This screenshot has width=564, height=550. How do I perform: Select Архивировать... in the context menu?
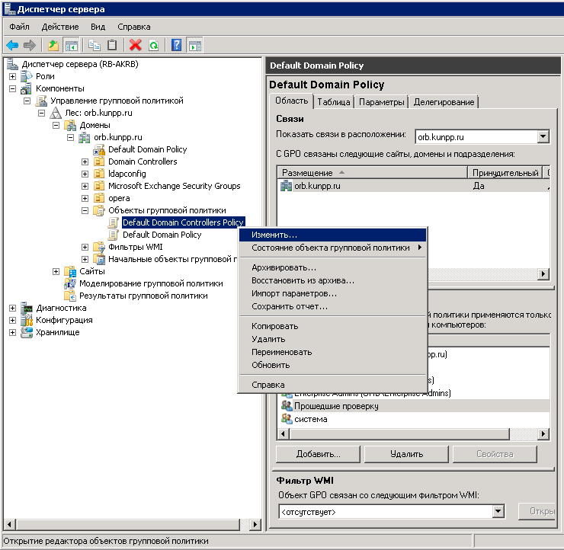[x=284, y=267]
